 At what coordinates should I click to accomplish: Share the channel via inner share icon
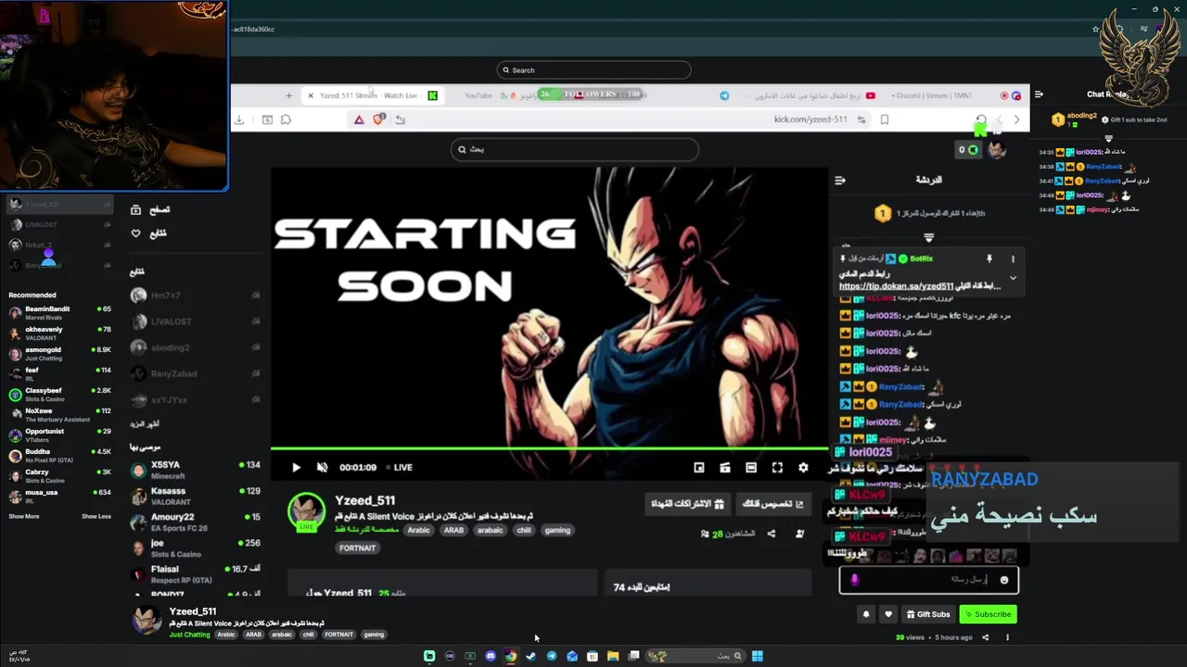tap(771, 534)
